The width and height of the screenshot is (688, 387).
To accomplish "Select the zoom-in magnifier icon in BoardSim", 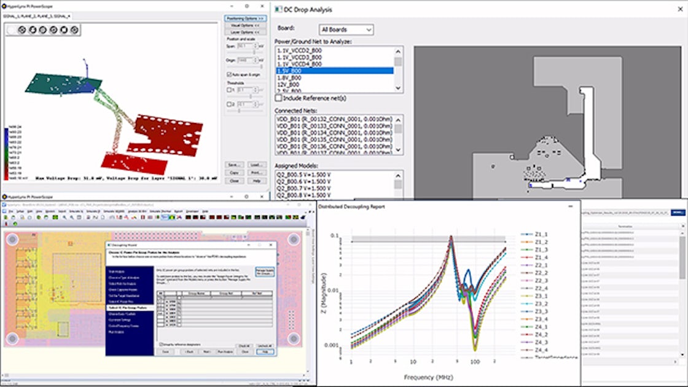I will [63, 217].
